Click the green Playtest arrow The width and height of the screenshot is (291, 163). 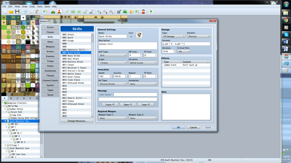(x=151, y=12)
